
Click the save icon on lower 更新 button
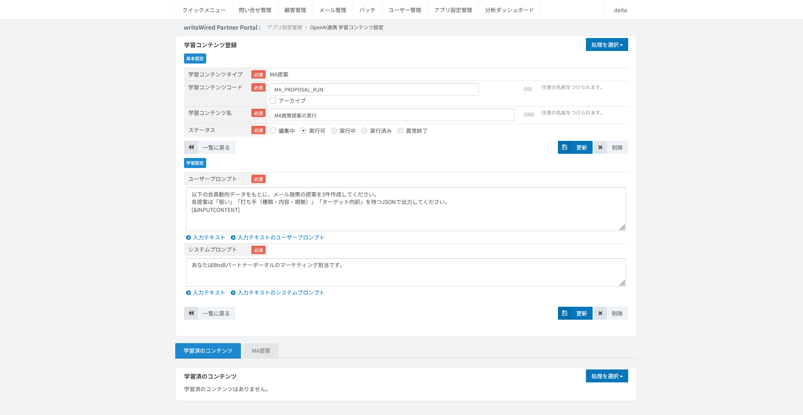point(565,313)
